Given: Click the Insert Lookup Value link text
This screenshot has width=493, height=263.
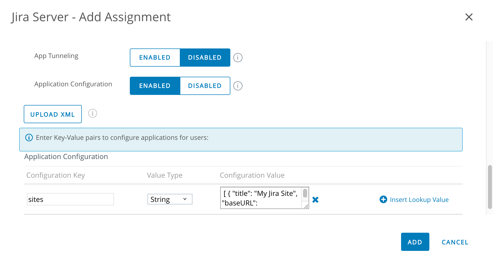Looking at the screenshot, I should [419, 200].
